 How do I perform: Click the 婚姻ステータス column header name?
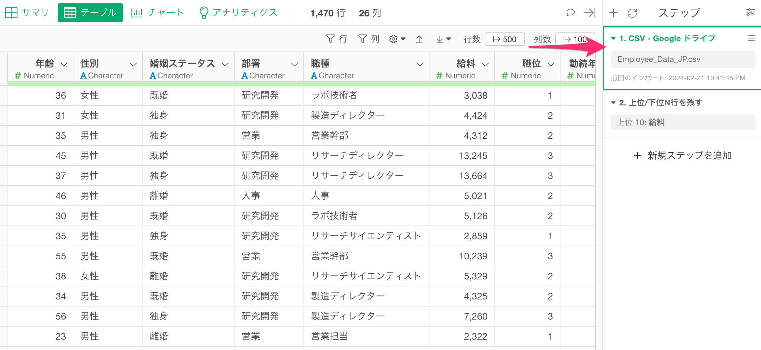click(x=182, y=63)
